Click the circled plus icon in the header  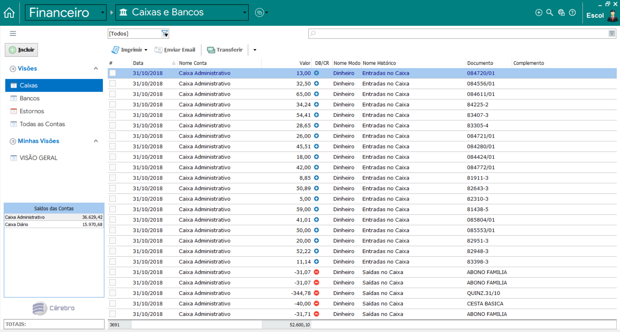click(539, 13)
